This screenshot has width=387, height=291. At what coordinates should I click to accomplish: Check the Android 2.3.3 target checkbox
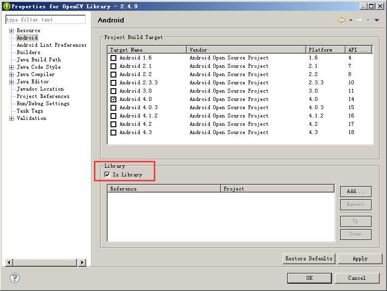[113, 83]
